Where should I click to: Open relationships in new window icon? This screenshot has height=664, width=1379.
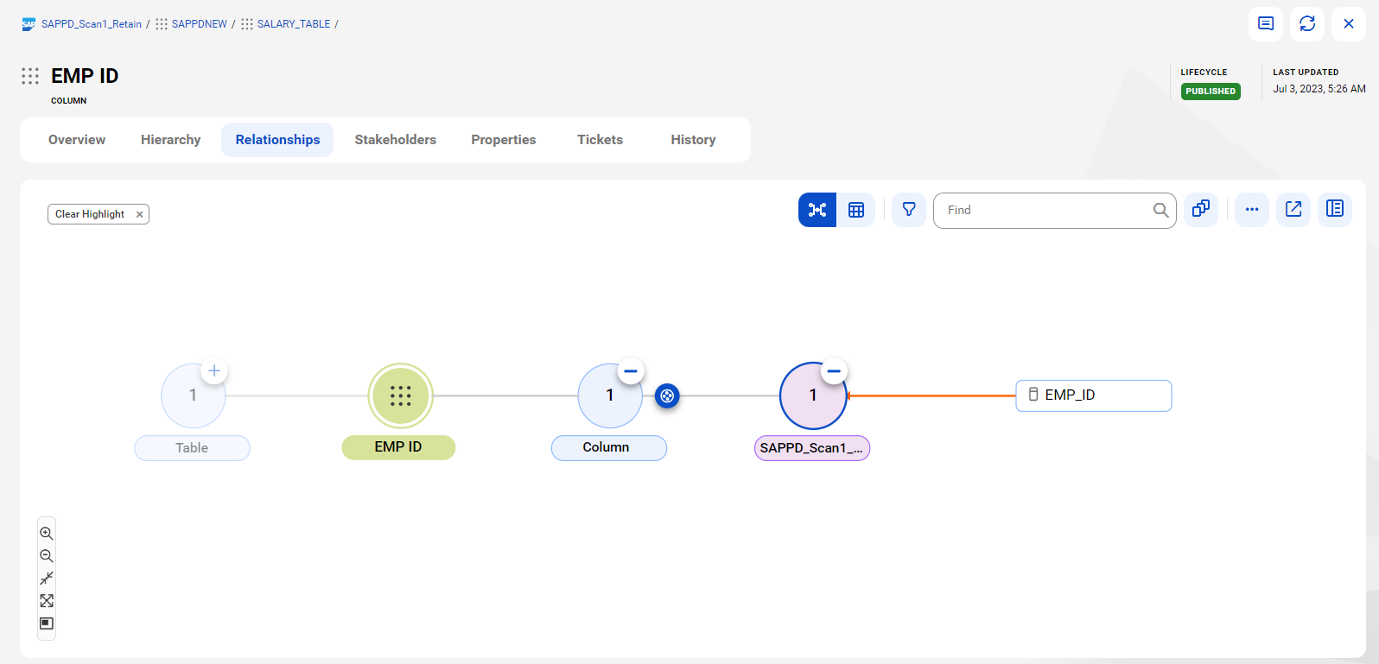pos(1293,210)
